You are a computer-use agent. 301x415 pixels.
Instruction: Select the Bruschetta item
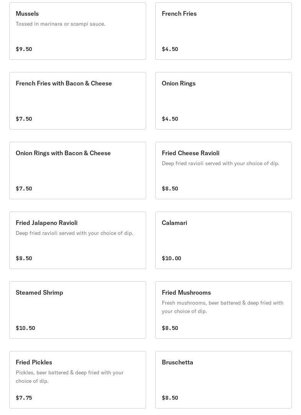tap(224, 380)
